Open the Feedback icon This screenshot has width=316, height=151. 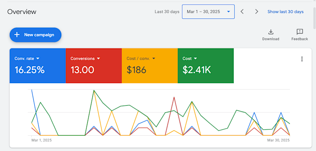pos(300,32)
